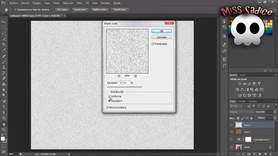Zoom out the noise preview
Image resolution: width=278 pixels, height=156 pixels.
pos(119,76)
